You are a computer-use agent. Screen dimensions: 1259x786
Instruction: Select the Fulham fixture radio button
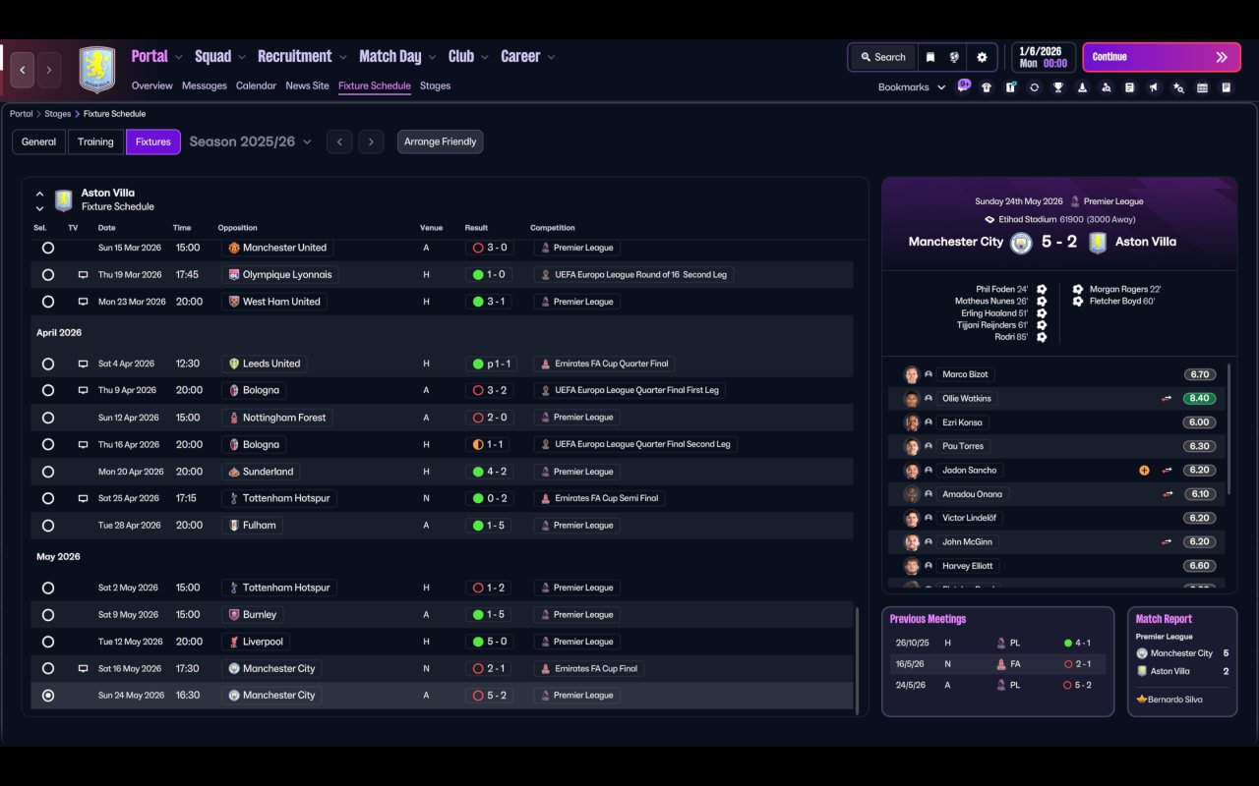(48, 526)
